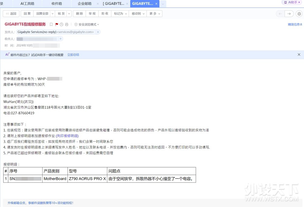304x207 pixels.
Task: Add sender to contacts plus icon
Action: coord(98,32)
